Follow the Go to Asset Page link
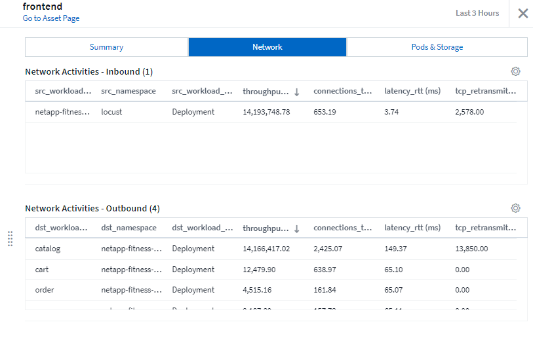Screen dimensions: 533x337 pyautogui.click(x=51, y=18)
